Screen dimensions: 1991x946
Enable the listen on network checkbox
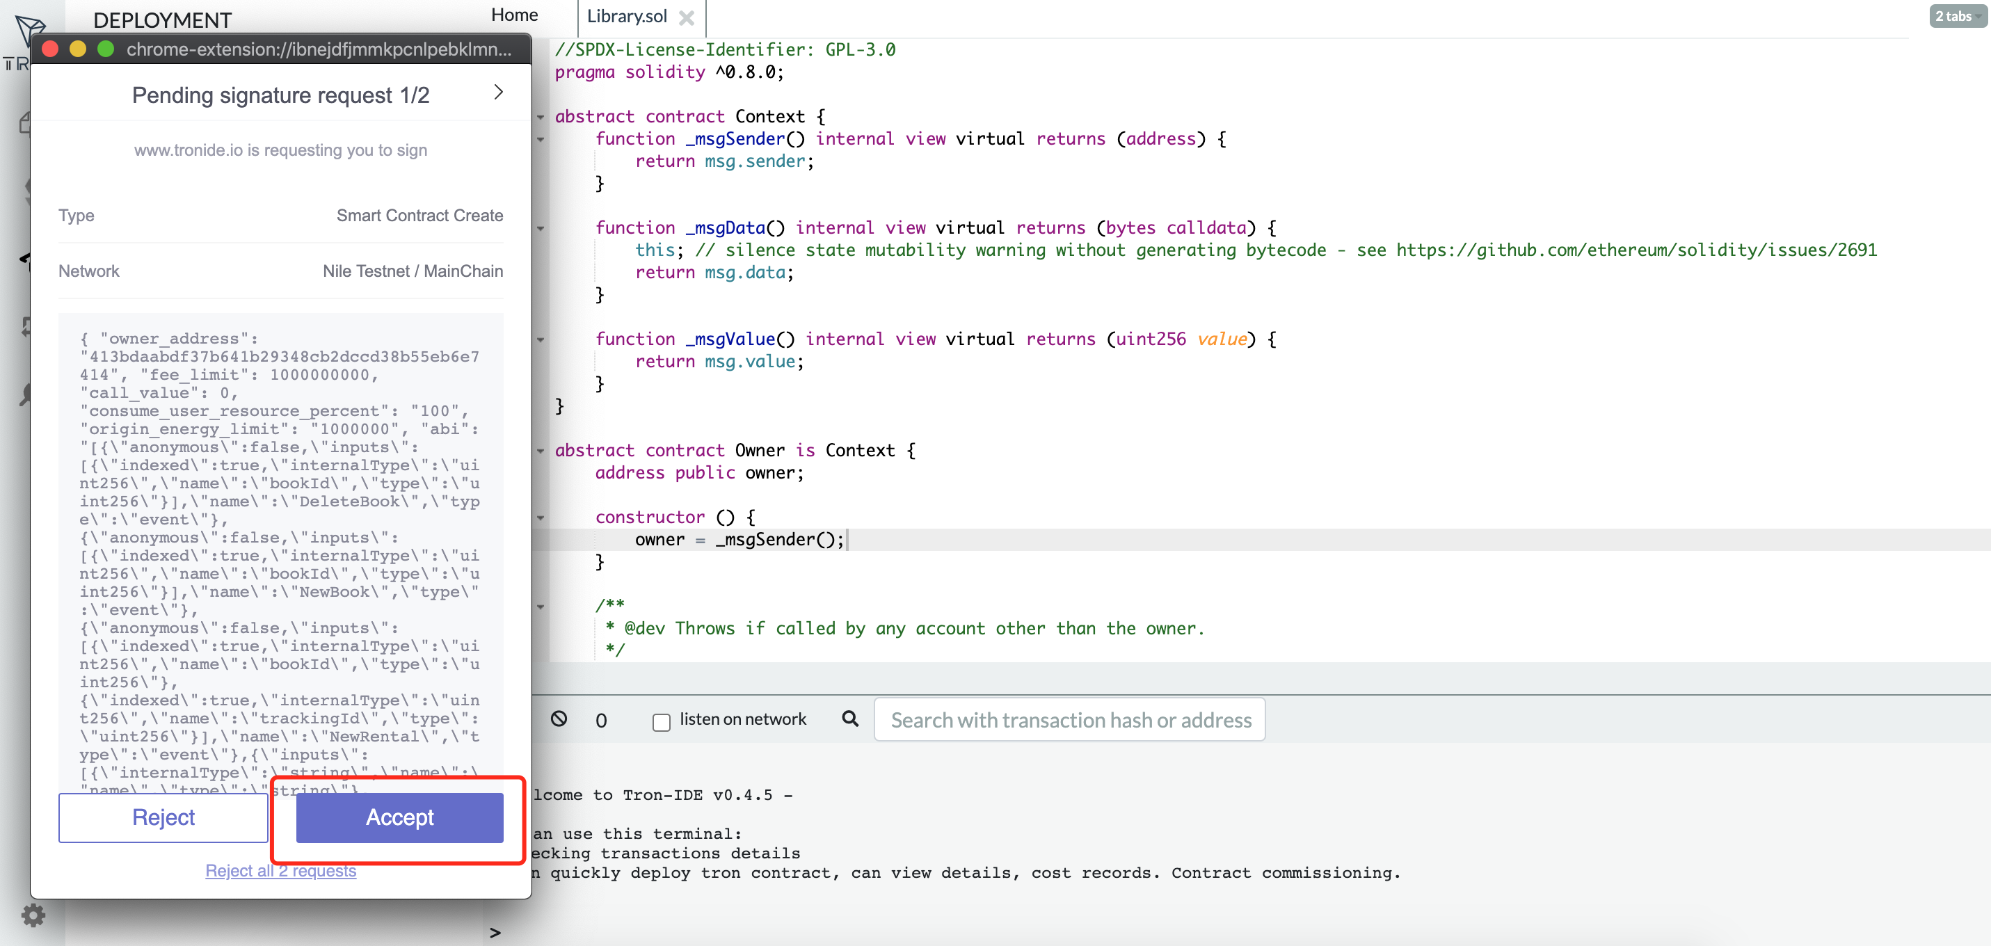coord(661,721)
